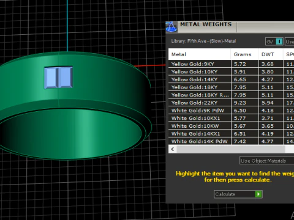
Task: Click the green Calculate arrow icon
Action: click(x=258, y=194)
